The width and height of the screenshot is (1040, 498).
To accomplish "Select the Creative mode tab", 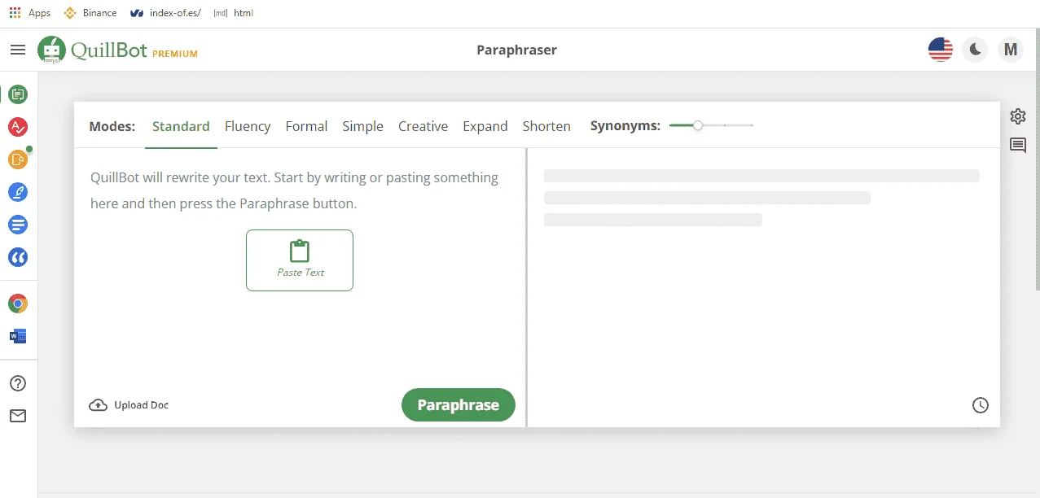I will (423, 126).
